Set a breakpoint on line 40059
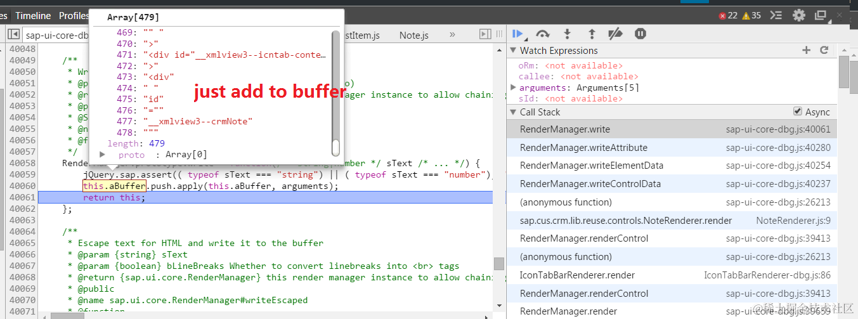The width and height of the screenshot is (858, 319). (22, 174)
